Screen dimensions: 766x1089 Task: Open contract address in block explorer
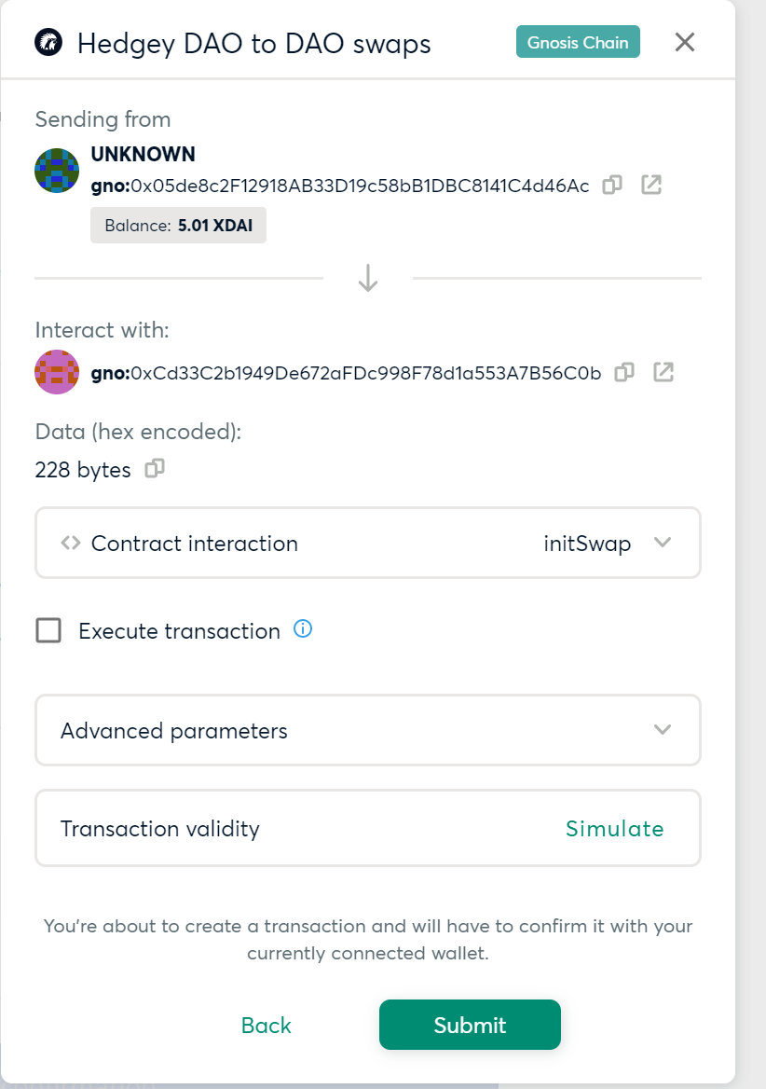[663, 372]
